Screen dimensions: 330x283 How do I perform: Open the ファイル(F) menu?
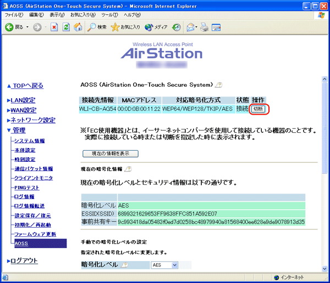tap(14, 15)
